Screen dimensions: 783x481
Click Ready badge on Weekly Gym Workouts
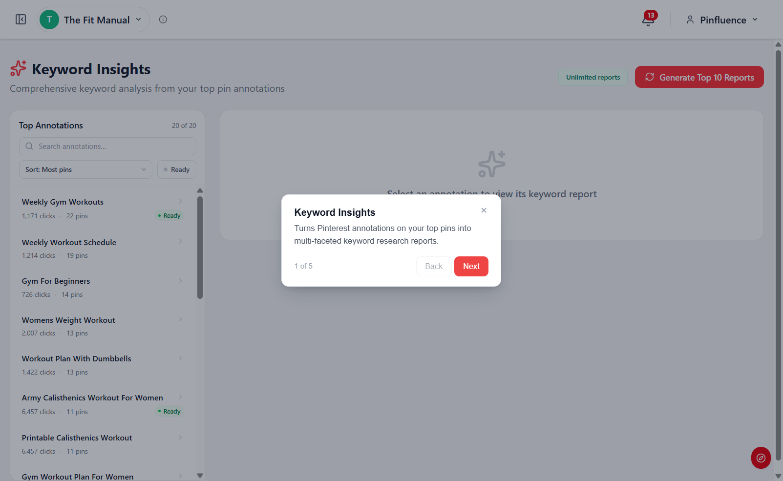coord(169,215)
